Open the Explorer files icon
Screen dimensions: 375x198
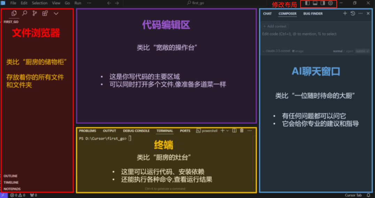click(x=14, y=13)
